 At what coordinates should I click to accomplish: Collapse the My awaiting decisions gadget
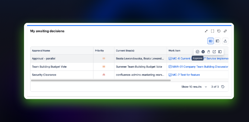(206, 31)
